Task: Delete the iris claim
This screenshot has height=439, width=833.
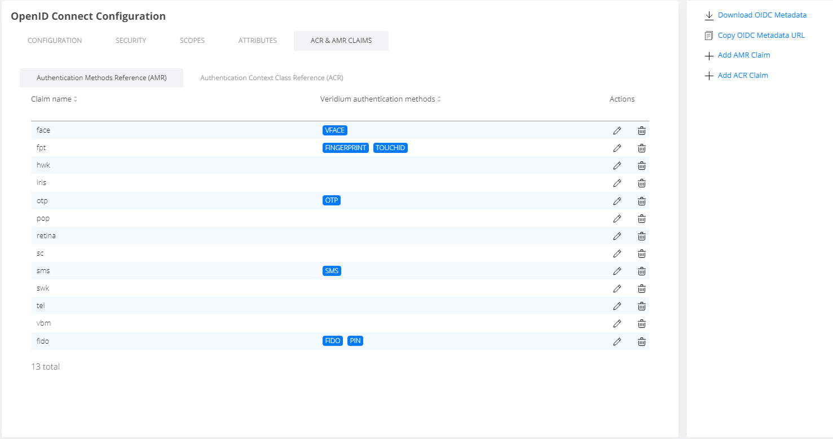Action: [641, 183]
